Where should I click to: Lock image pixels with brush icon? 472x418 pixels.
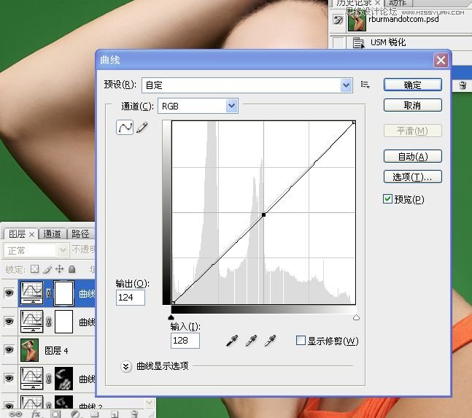point(47,268)
